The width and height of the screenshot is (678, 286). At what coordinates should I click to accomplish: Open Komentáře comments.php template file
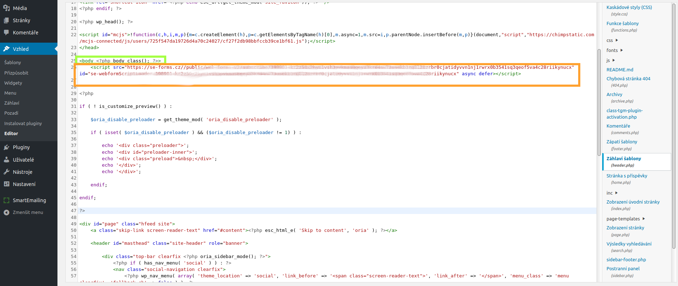click(618, 126)
